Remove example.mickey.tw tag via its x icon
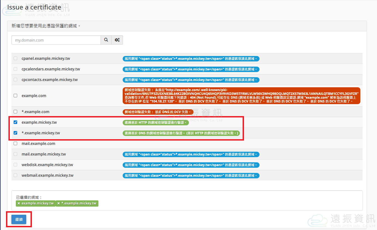The width and height of the screenshot is (377, 230). [x=19, y=203]
